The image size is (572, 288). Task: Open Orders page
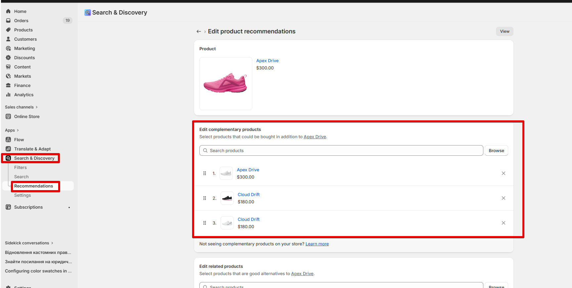click(21, 21)
